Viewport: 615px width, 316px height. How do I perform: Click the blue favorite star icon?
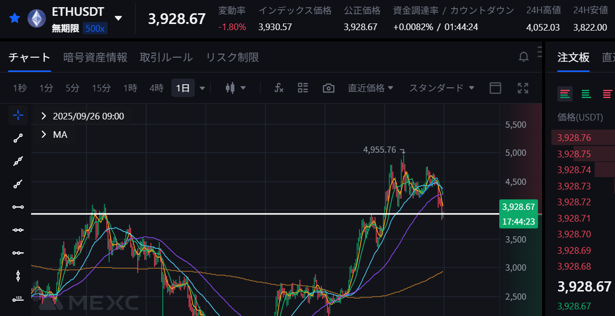coord(15,18)
